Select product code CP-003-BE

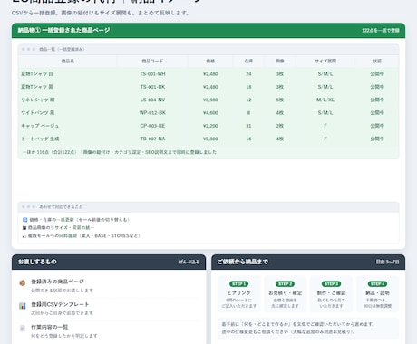pos(152,126)
